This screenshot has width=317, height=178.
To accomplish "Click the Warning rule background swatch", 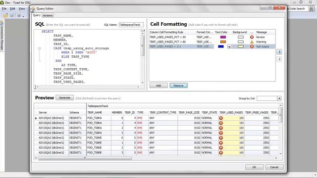I will [x=241, y=42].
